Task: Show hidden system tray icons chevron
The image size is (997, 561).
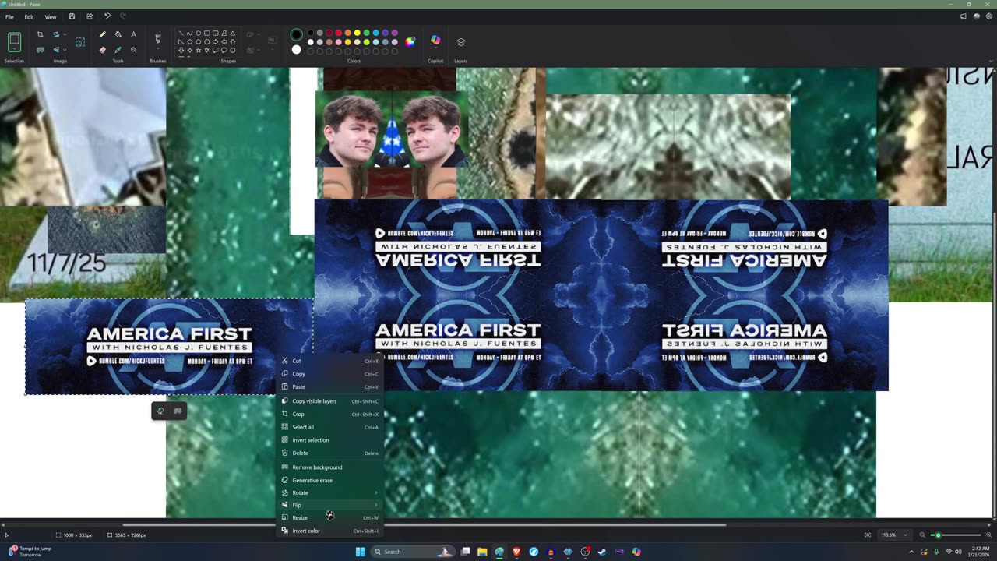Action: click(911, 552)
